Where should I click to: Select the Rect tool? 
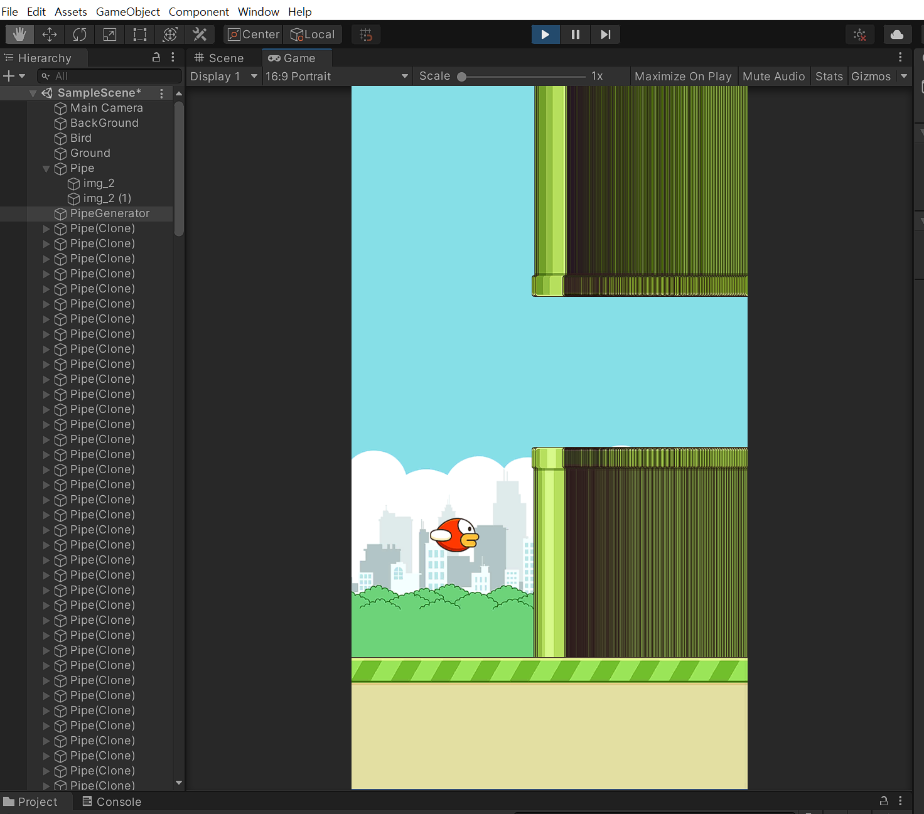pyautogui.click(x=140, y=35)
